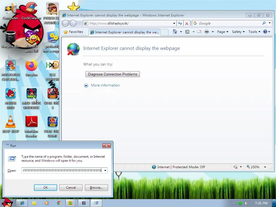Viewport: 276px width, 207px height.
Task: Open the "doesn't work lol" icon
Action: click(32, 42)
